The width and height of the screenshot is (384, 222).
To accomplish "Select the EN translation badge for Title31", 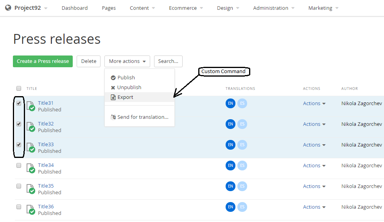I will point(230,103).
